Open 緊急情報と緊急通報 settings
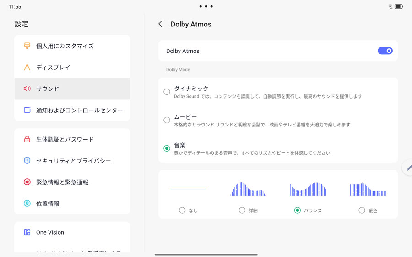Image resolution: width=412 pixels, height=257 pixels. click(x=72, y=182)
